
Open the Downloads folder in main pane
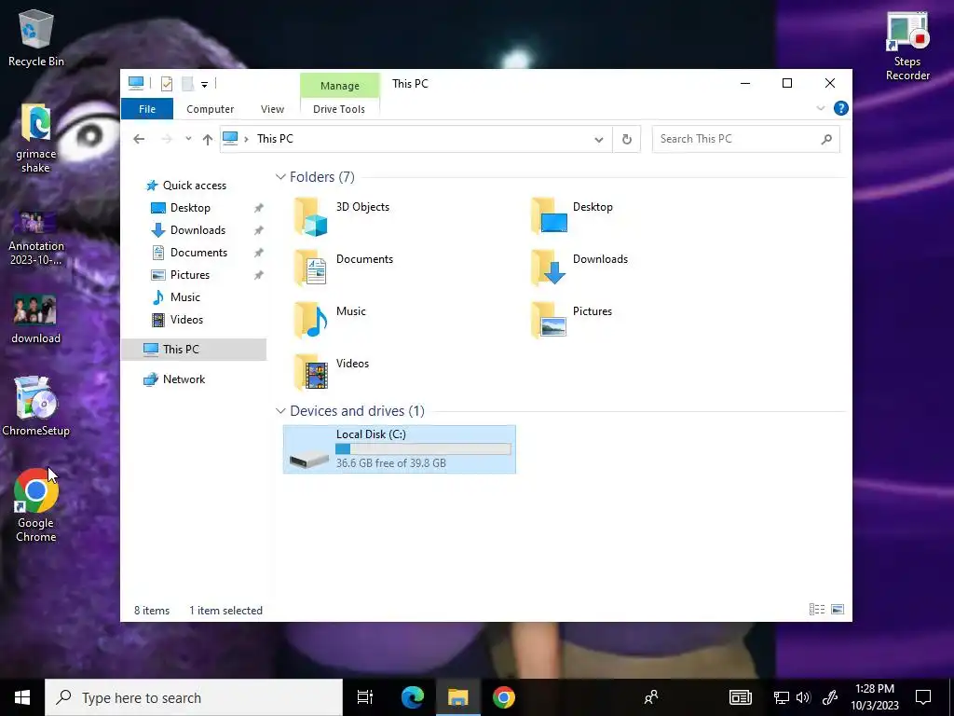tap(579, 268)
